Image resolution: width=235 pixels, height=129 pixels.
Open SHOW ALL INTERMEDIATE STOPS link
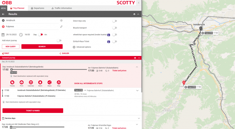tap(88, 83)
